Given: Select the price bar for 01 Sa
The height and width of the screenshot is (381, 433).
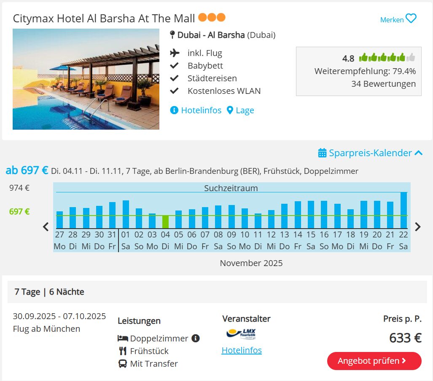Looking at the screenshot, I should point(126,214).
